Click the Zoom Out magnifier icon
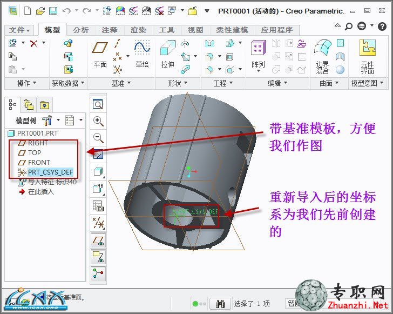Screen dimensions: 393x314 click(98, 138)
